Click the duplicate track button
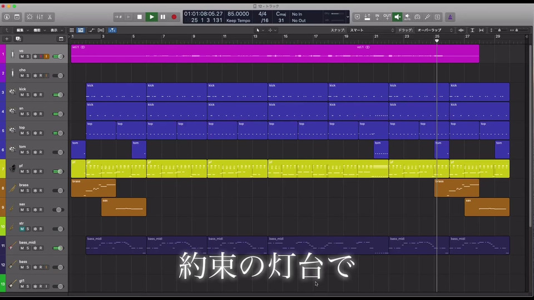 click(x=18, y=39)
